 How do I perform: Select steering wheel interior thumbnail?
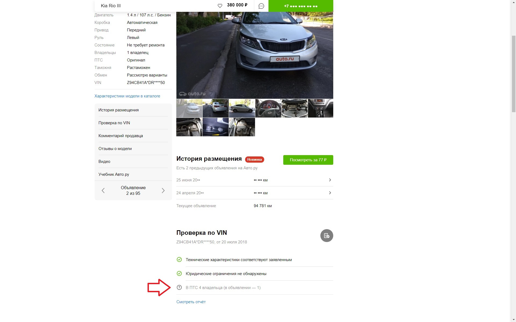coord(268,108)
